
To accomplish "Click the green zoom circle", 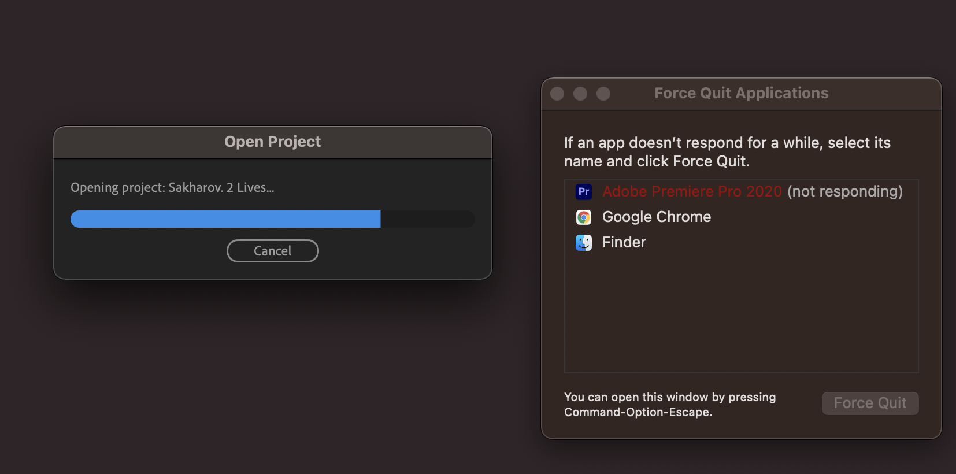I will [604, 92].
